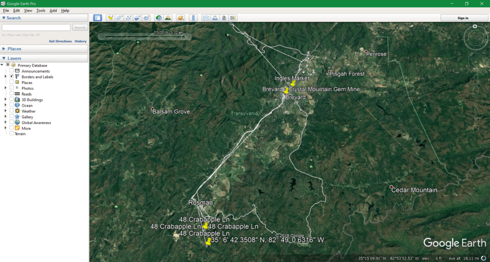Click the Sign in button

coord(463,18)
